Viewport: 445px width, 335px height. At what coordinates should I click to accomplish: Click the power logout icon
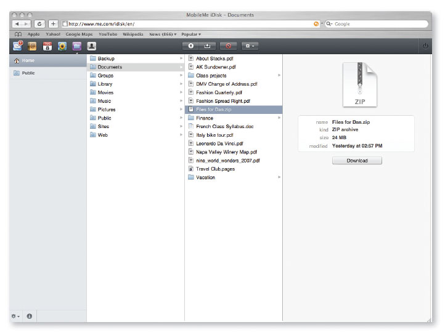[x=425, y=46]
